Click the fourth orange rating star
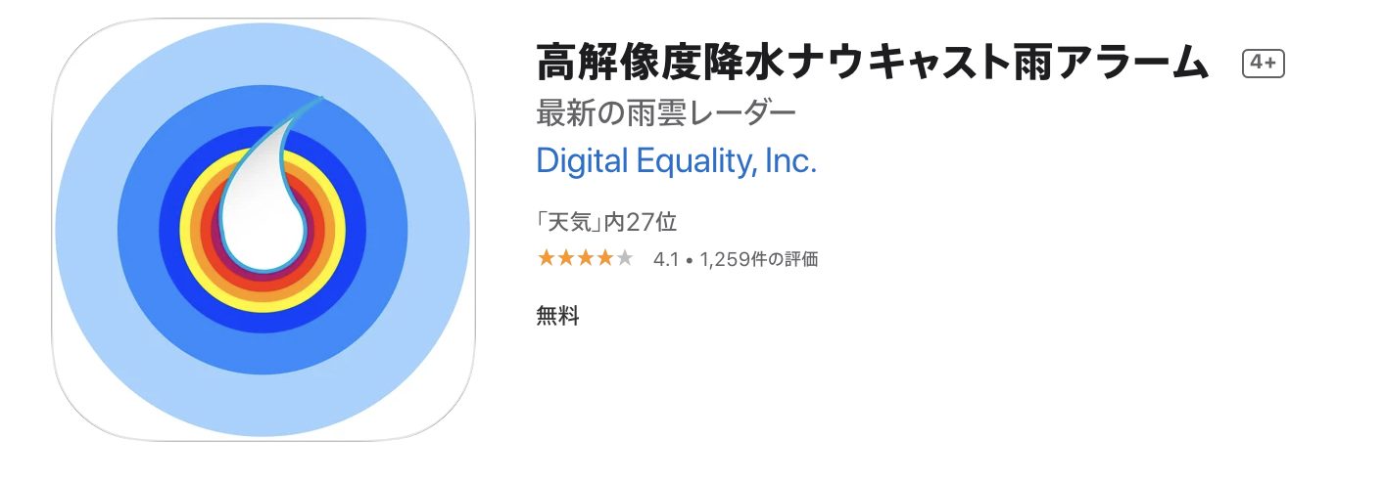This screenshot has width=1385, height=483. point(605,259)
